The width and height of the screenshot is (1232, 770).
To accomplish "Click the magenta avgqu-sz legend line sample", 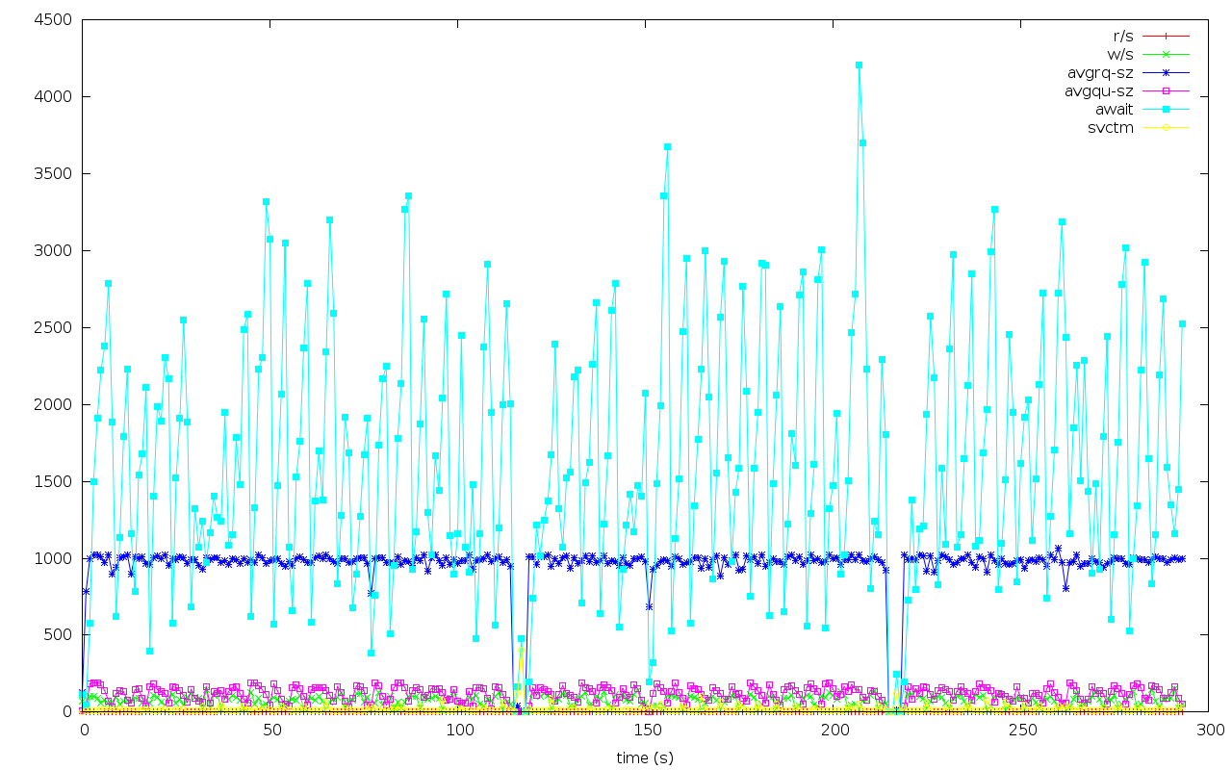I will coord(1166,90).
